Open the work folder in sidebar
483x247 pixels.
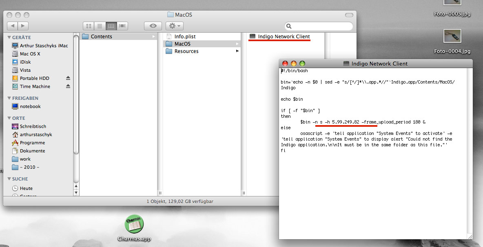pos(21,159)
